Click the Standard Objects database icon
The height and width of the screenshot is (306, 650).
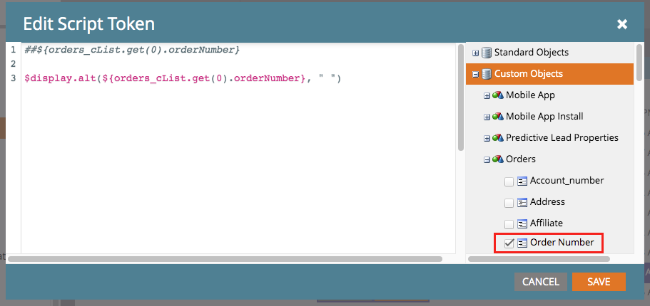pos(487,53)
